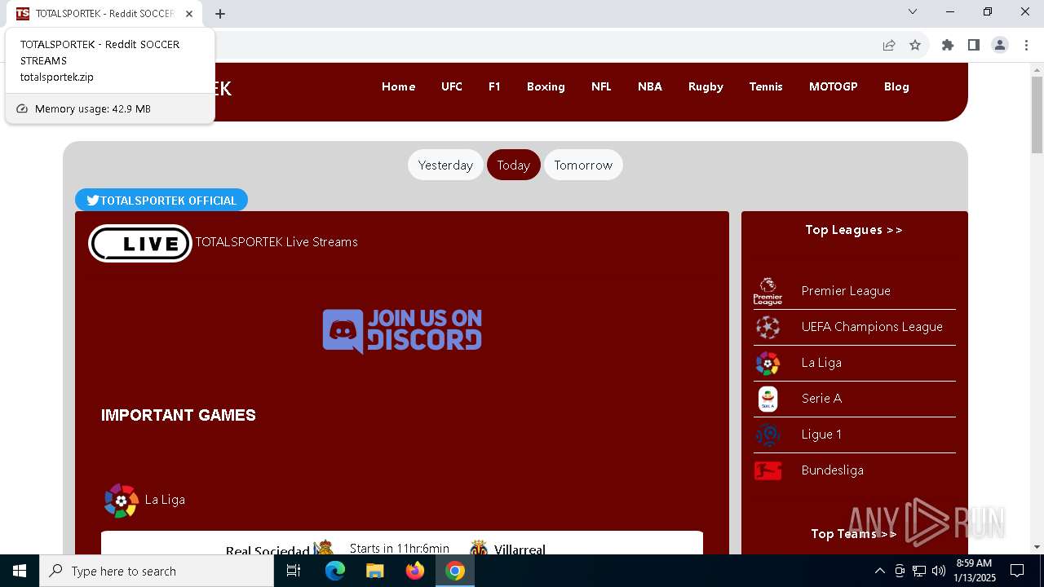Screen dimensions: 1044x587
Task: Open File Explorer from the taskbar
Action: click(374, 571)
